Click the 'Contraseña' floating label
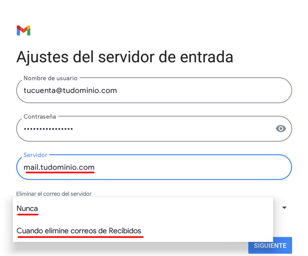 (40, 117)
